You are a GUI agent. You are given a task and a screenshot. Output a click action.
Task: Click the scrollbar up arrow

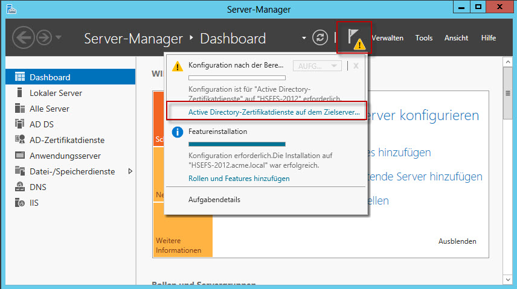click(508, 62)
